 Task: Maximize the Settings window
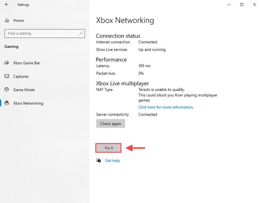[242, 5]
